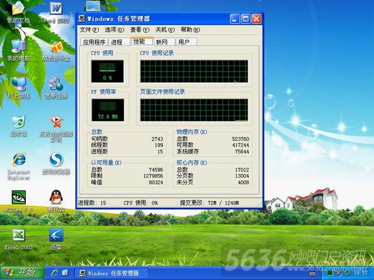Click the 可用数 value 417244
The height and width of the screenshot is (280, 374).
241,145
